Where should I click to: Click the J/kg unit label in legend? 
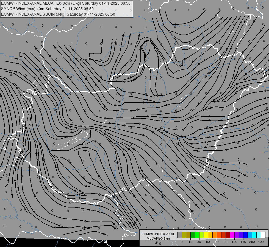pyautogui.click(x=158, y=243)
